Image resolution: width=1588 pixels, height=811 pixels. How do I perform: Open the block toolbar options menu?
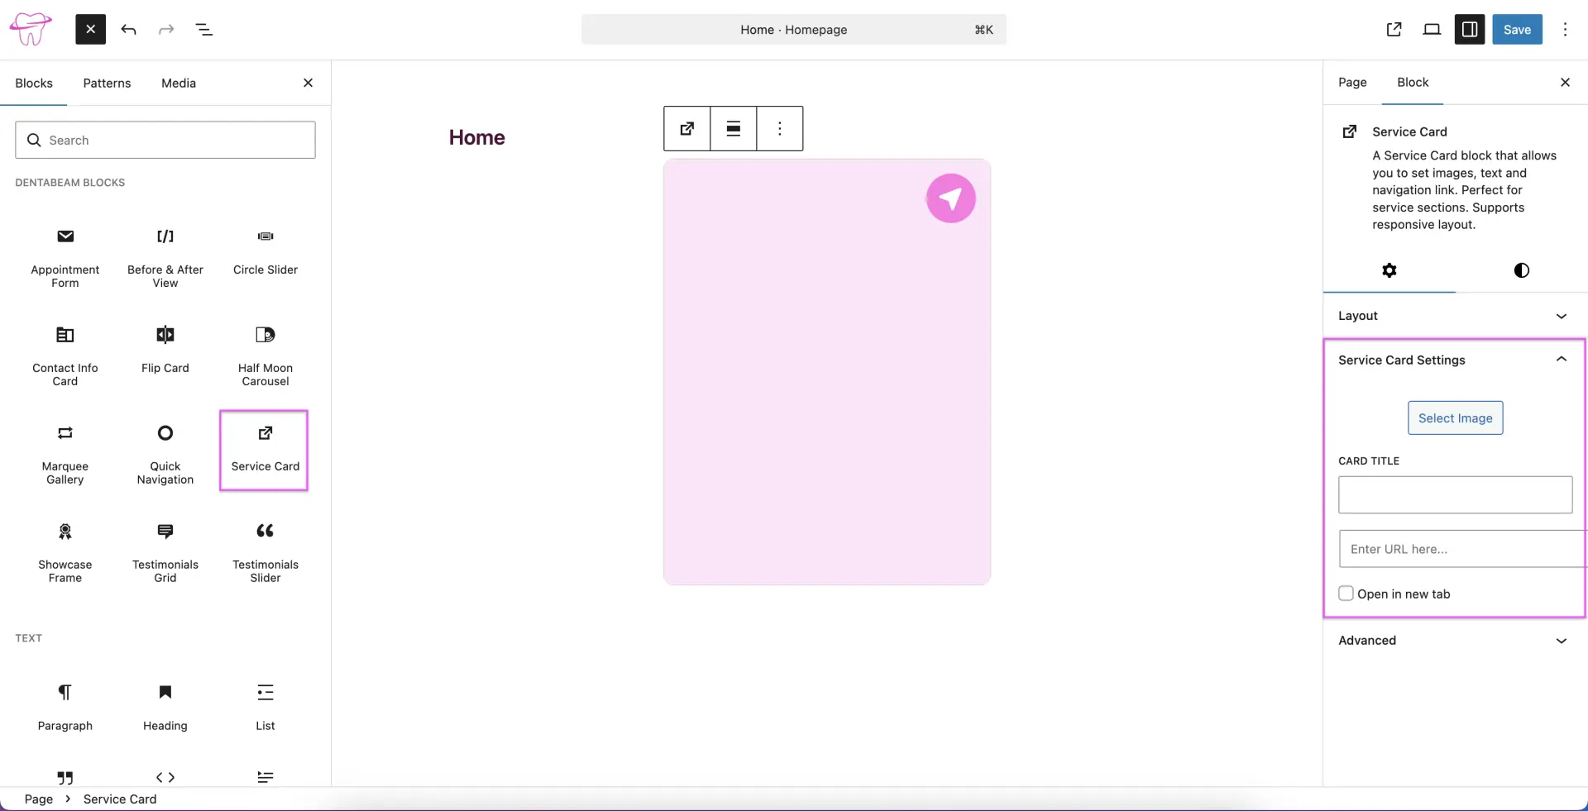point(780,128)
